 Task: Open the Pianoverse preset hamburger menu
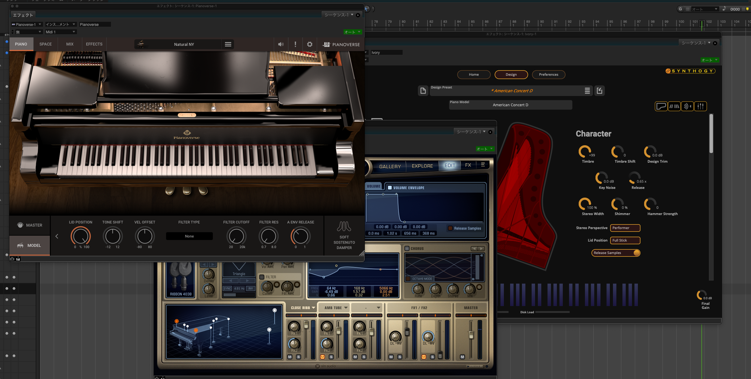pos(228,44)
